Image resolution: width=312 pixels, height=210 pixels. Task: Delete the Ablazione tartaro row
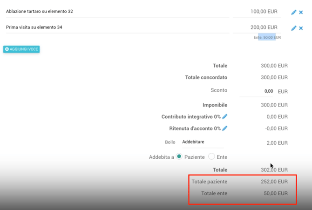(301, 13)
